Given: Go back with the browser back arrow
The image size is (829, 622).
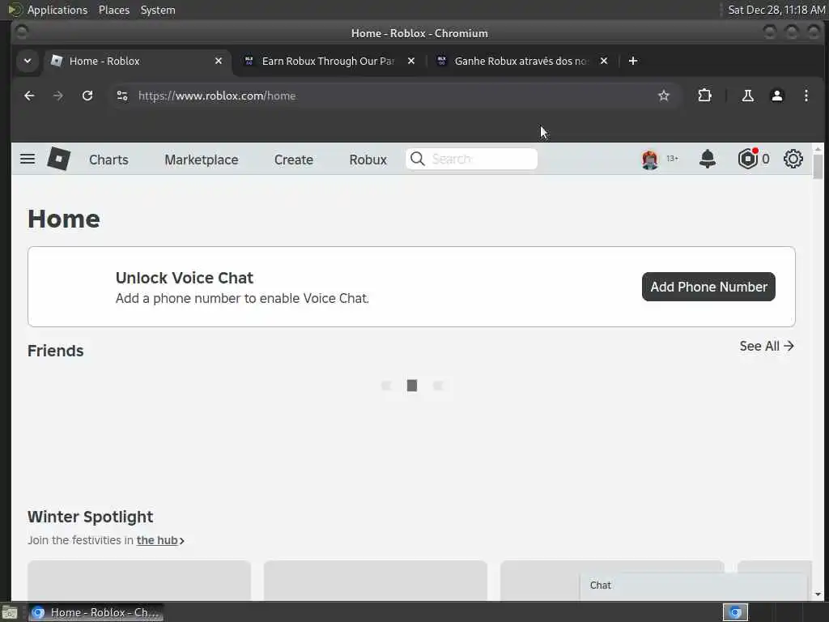Looking at the screenshot, I should pyautogui.click(x=29, y=96).
